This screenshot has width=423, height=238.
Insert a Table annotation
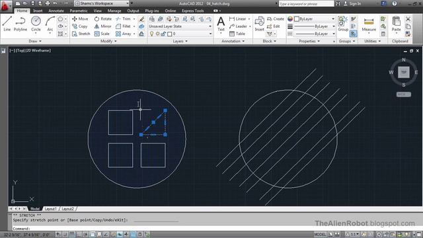[237, 34]
